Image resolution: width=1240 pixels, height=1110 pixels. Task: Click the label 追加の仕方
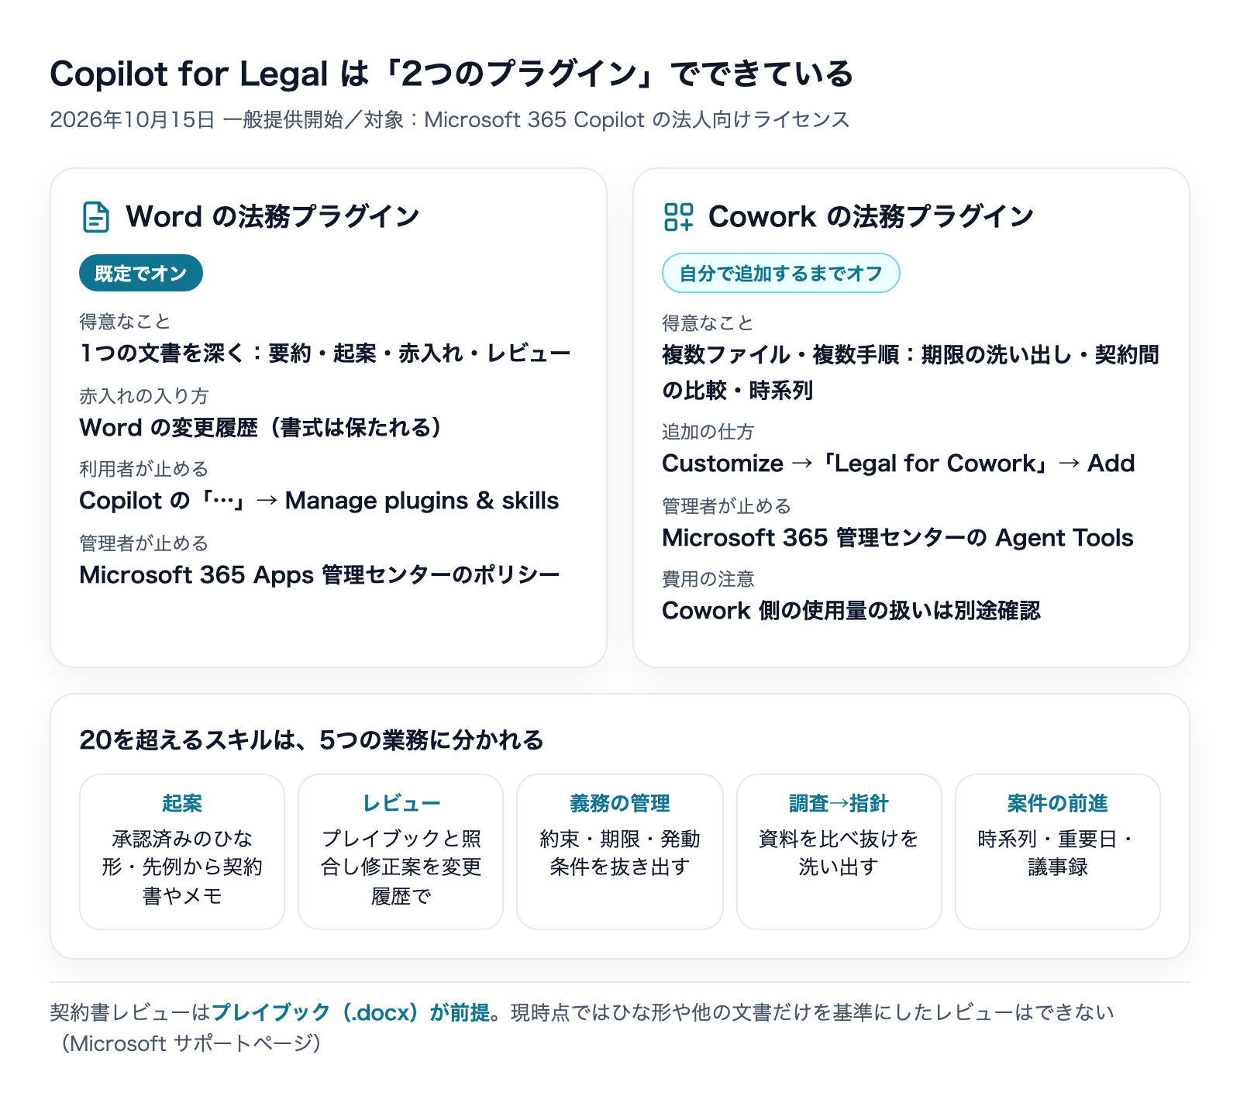pyautogui.click(x=708, y=432)
